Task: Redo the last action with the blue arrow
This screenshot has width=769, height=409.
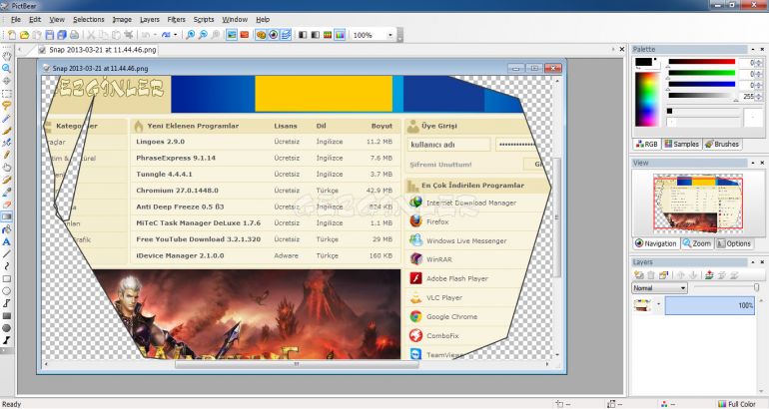Action: (166, 35)
